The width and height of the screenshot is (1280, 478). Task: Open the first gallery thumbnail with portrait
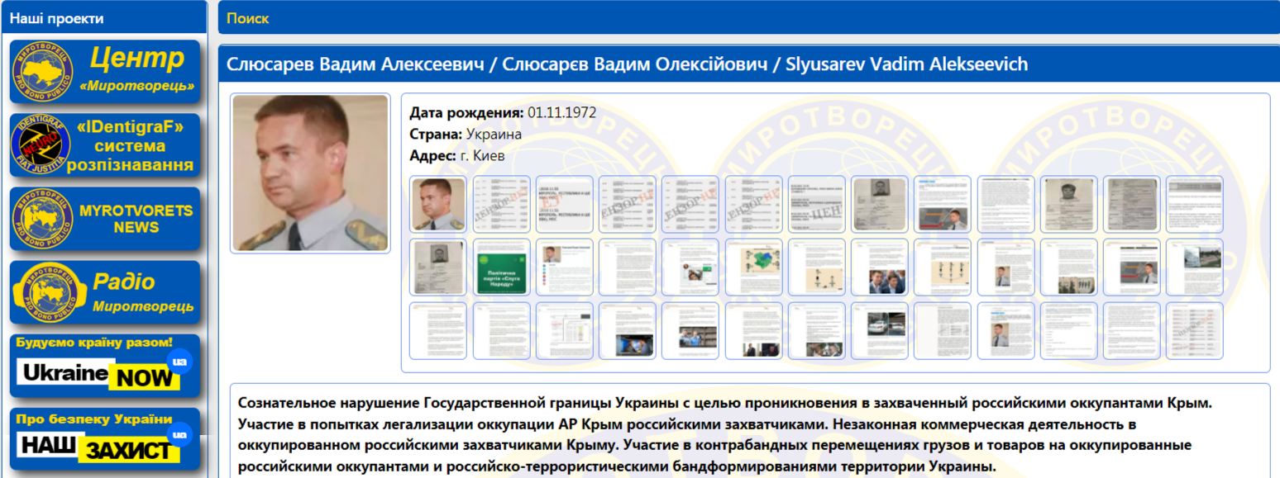click(x=438, y=204)
